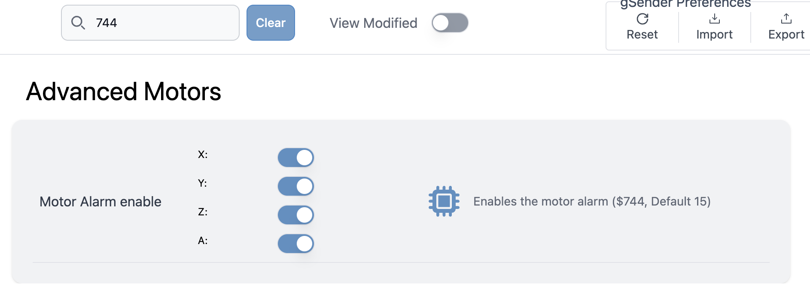Click the Import text label
Viewport: 810px width, 298px height.
(x=715, y=35)
